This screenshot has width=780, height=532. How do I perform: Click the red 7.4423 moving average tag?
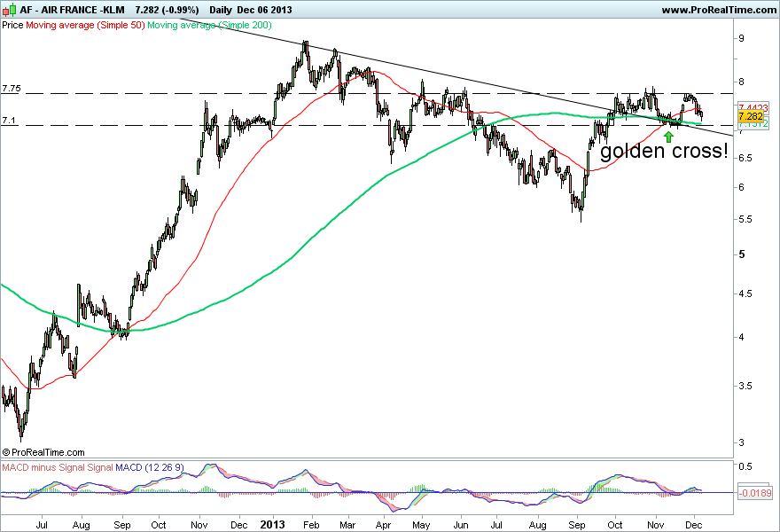[753, 107]
